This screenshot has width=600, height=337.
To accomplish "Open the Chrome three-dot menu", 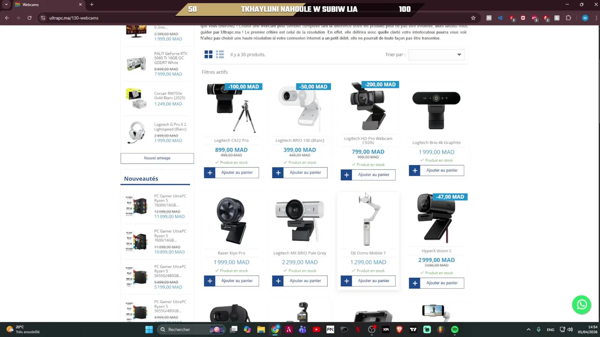I will point(595,18).
